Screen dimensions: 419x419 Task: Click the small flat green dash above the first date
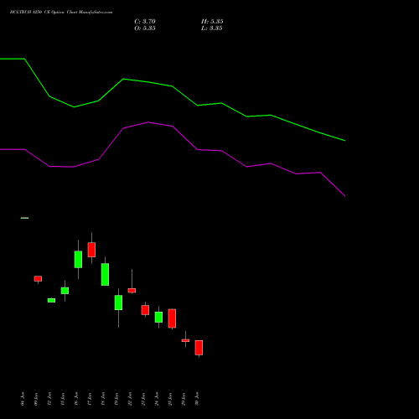(x=24, y=218)
